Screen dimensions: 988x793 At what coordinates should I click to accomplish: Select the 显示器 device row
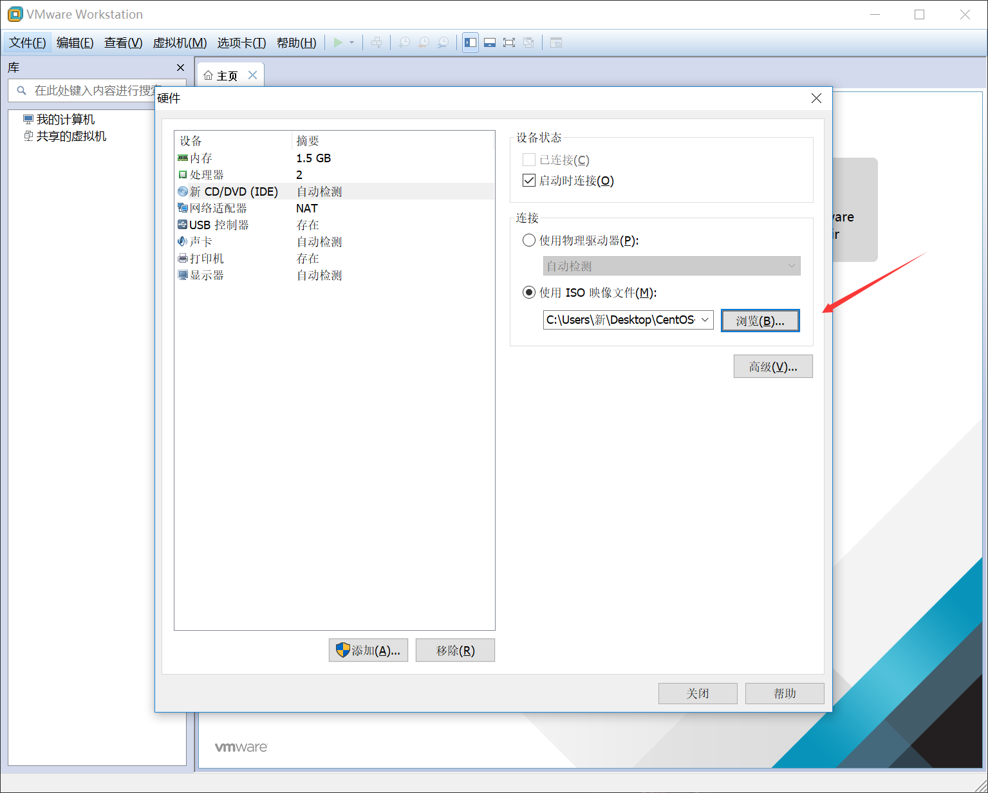(x=335, y=275)
